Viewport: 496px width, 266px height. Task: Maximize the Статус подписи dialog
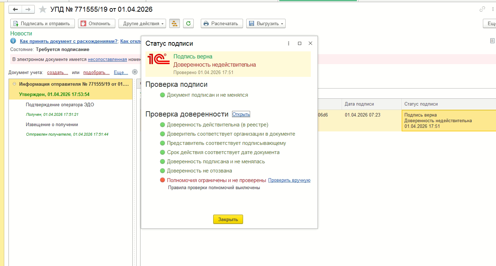tap(299, 43)
